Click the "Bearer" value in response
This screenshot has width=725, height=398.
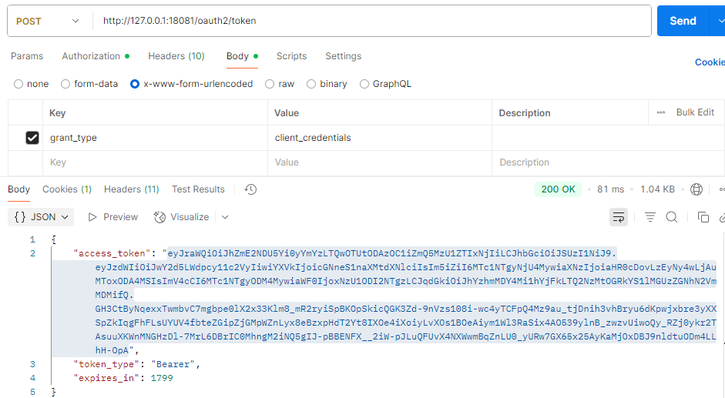pyautogui.click(x=173, y=364)
